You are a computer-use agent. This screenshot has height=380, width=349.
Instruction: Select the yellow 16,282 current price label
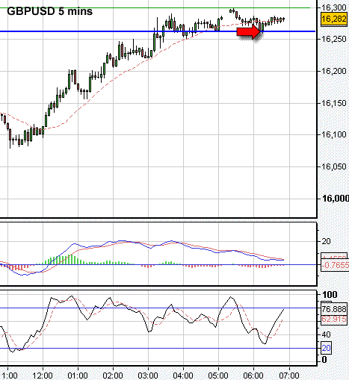[x=334, y=19]
